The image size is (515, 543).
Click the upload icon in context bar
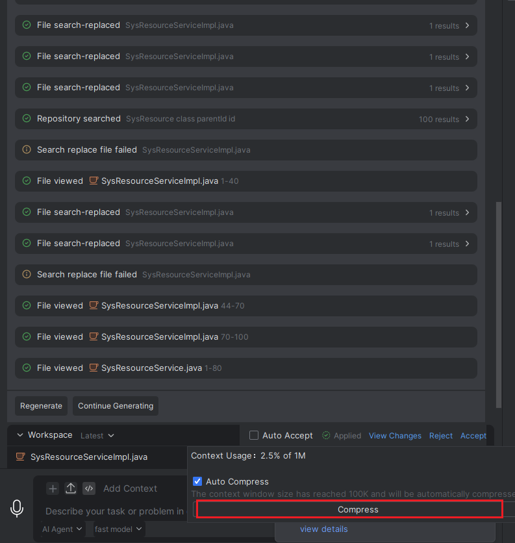coord(71,488)
